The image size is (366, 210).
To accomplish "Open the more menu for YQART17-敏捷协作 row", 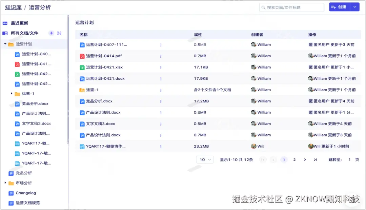I will [x=161, y=147].
